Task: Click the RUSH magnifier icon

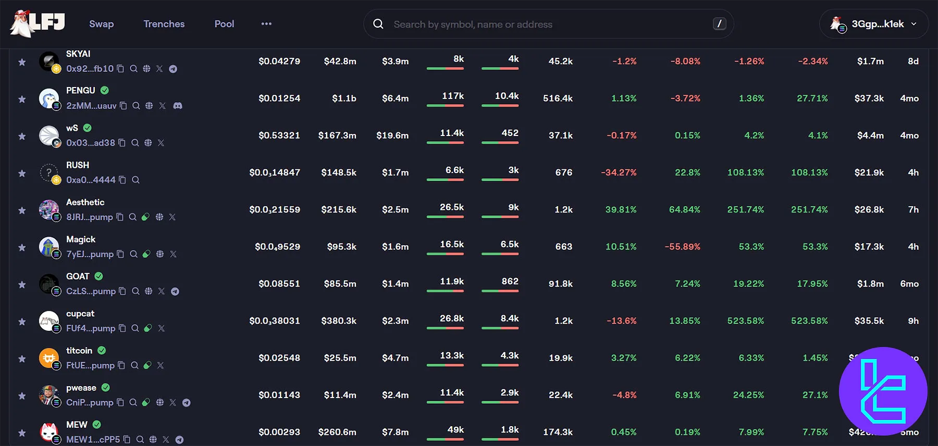Action: click(135, 180)
